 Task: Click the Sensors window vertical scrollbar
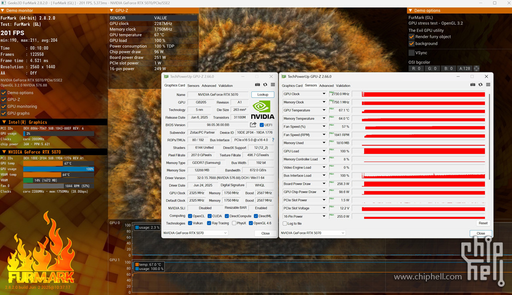tap(490, 137)
